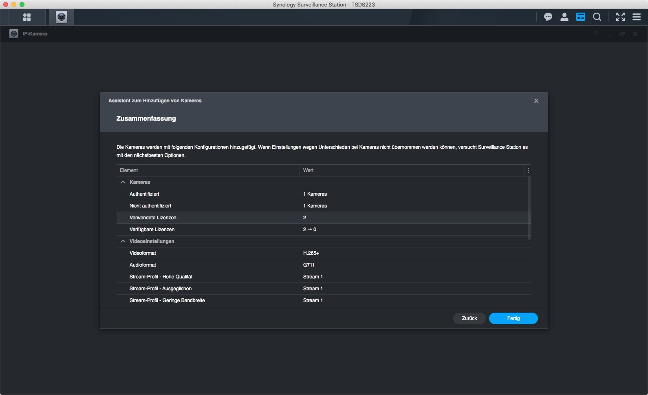648x395 pixels.
Task: Open the search magnifier in top bar
Action: coord(597,17)
